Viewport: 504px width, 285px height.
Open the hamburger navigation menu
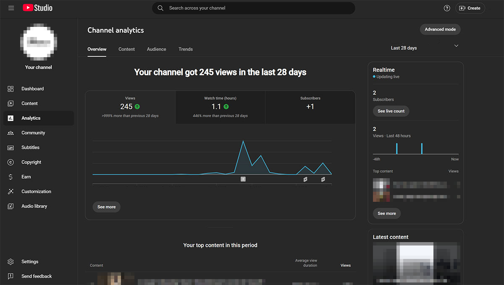pos(11,8)
